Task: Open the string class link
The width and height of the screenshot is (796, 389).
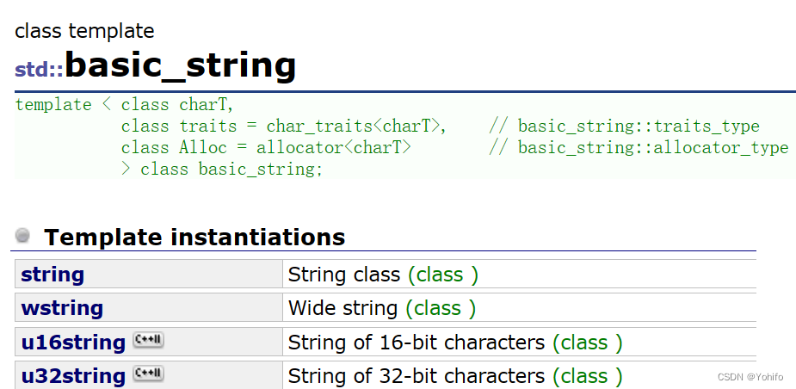Action: point(52,275)
